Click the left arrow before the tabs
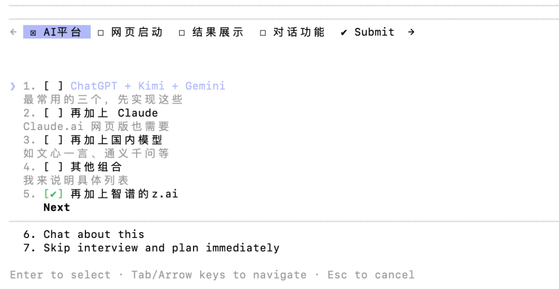This screenshot has width=559, height=289. (x=13, y=32)
